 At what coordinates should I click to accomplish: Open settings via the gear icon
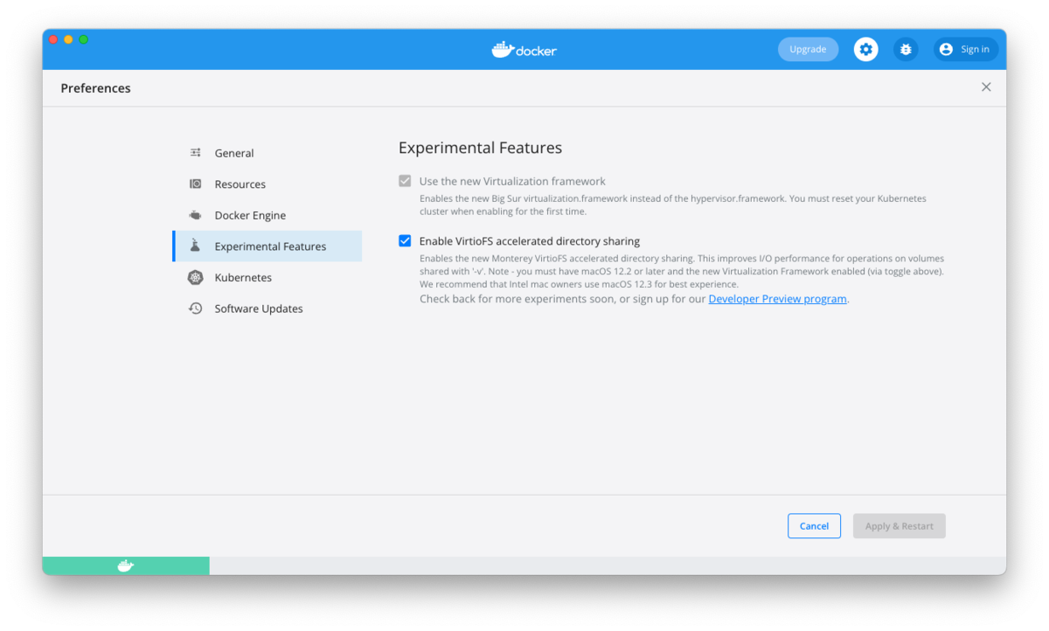(x=865, y=50)
